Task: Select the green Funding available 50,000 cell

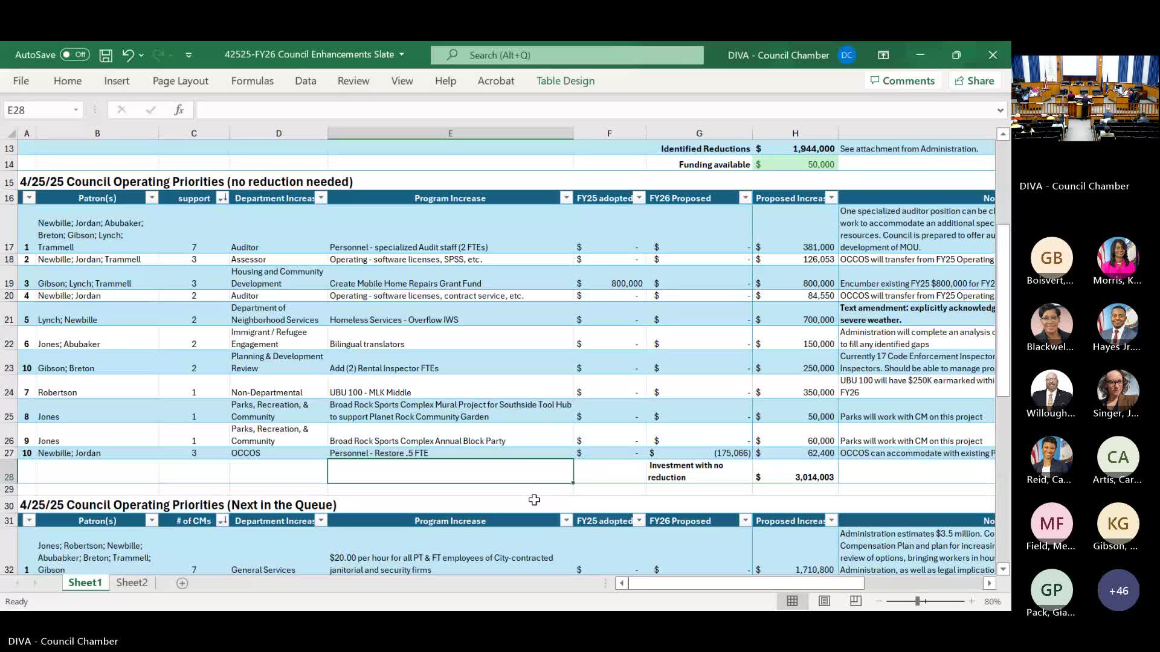Action: pos(795,164)
